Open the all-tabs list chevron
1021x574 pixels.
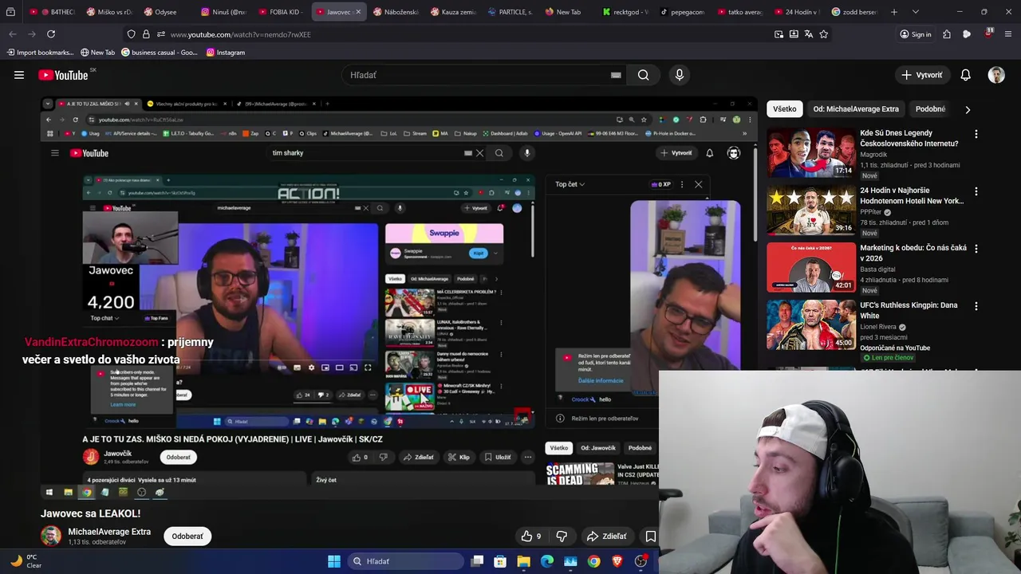point(916,12)
